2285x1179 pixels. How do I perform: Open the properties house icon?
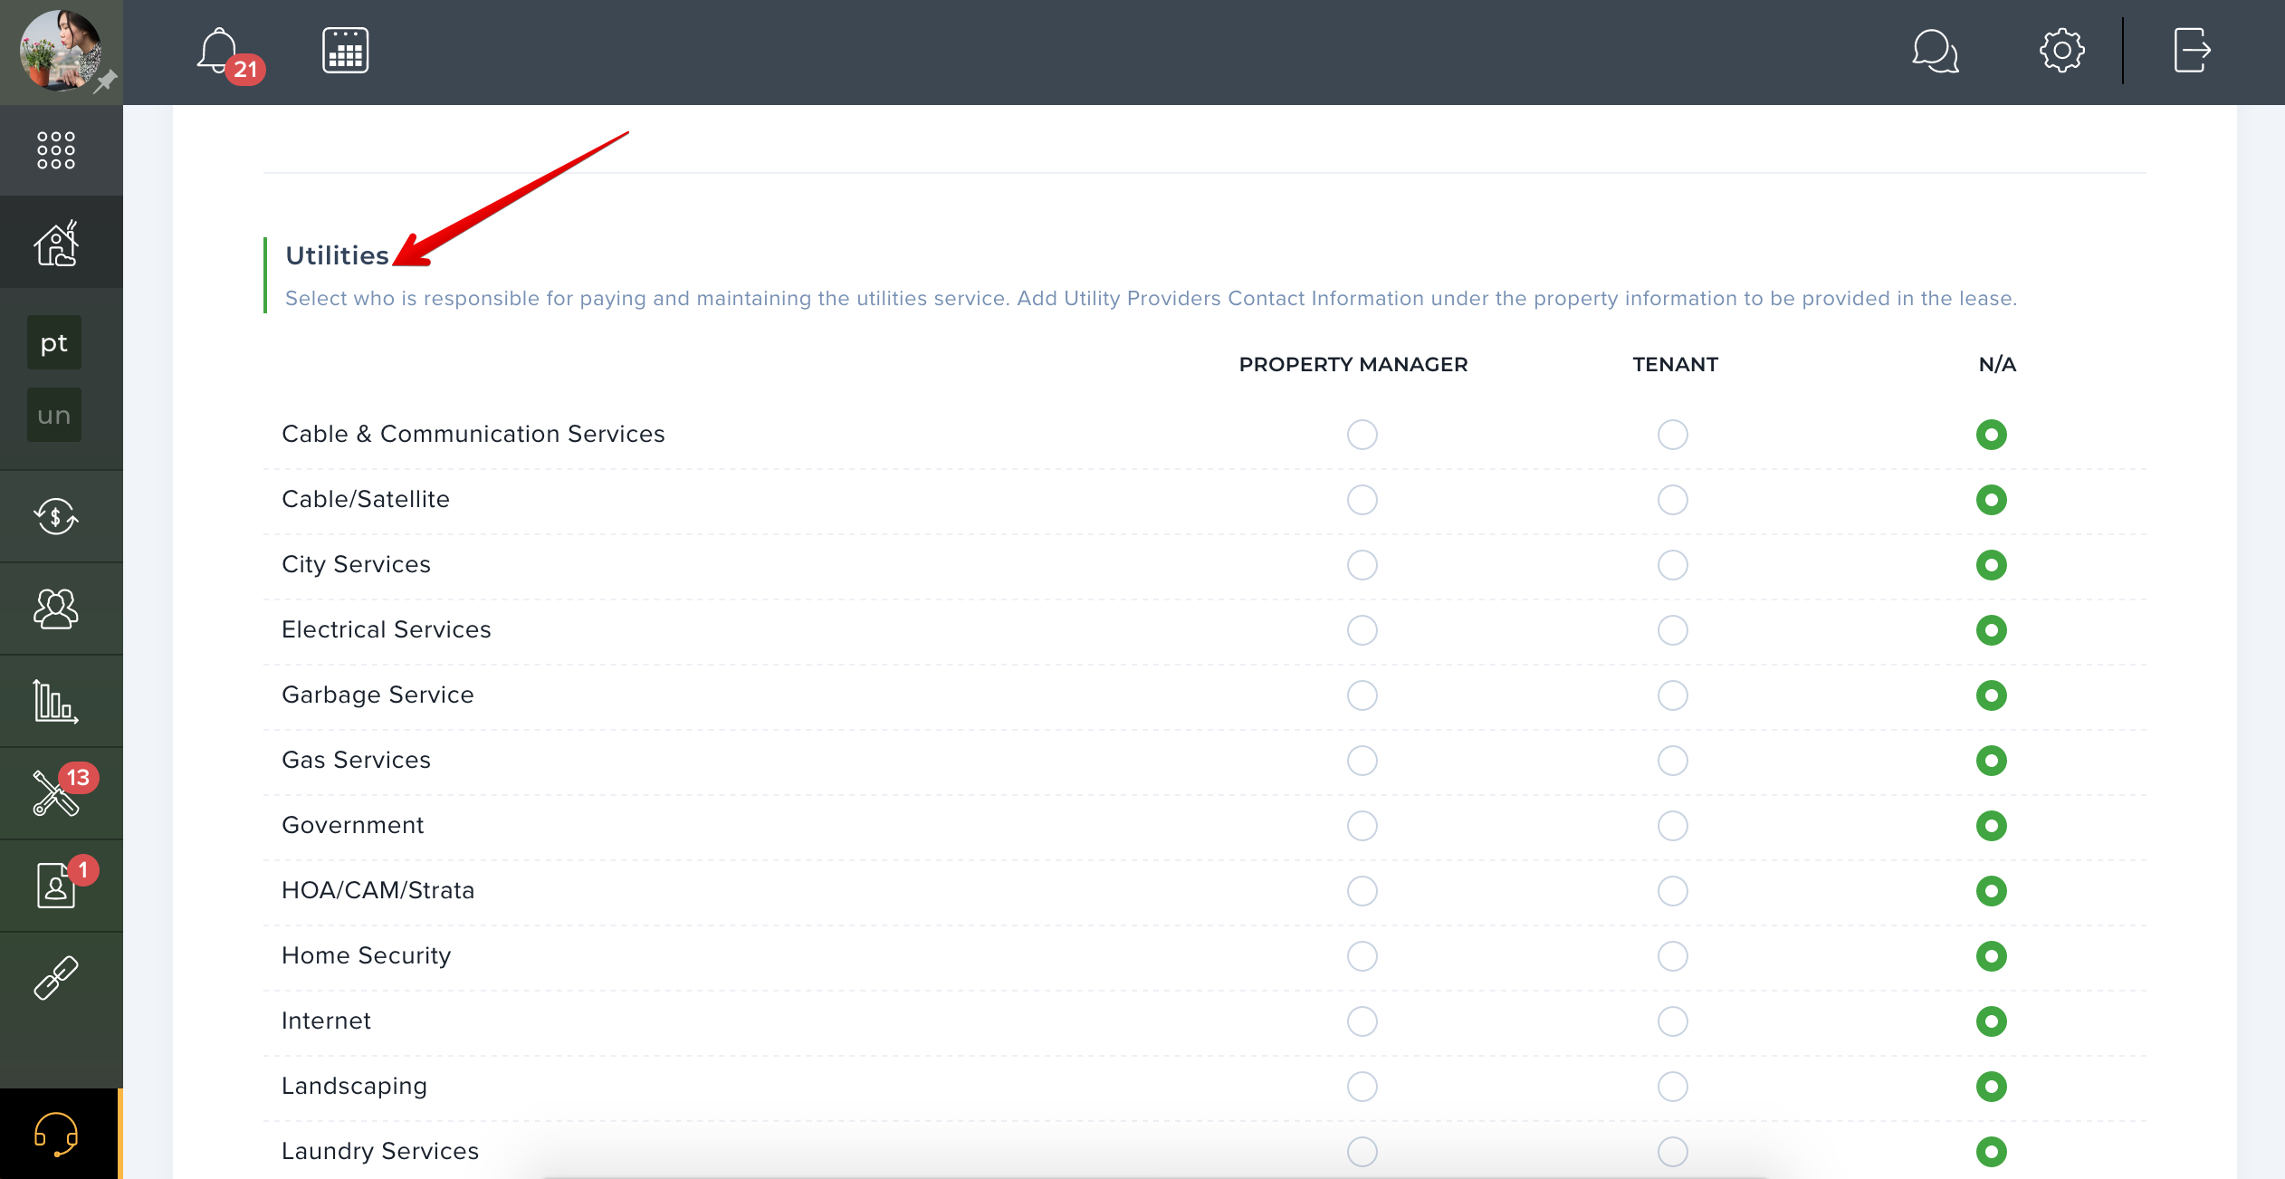(56, 244)
